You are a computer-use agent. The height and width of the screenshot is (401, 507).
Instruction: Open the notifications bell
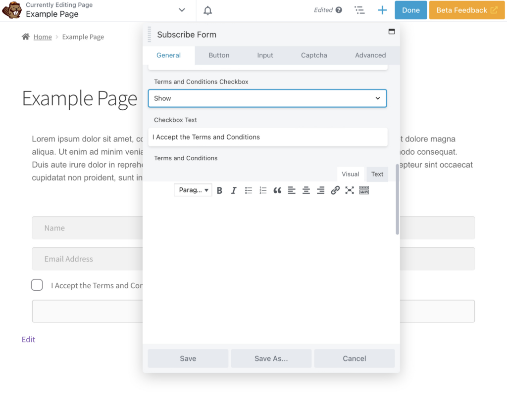tap(207, 10)
